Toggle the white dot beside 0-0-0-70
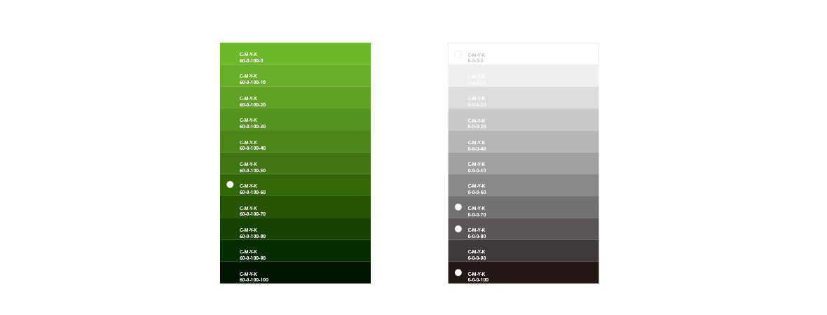Viewport: 827px width, 315px height. 458,207
